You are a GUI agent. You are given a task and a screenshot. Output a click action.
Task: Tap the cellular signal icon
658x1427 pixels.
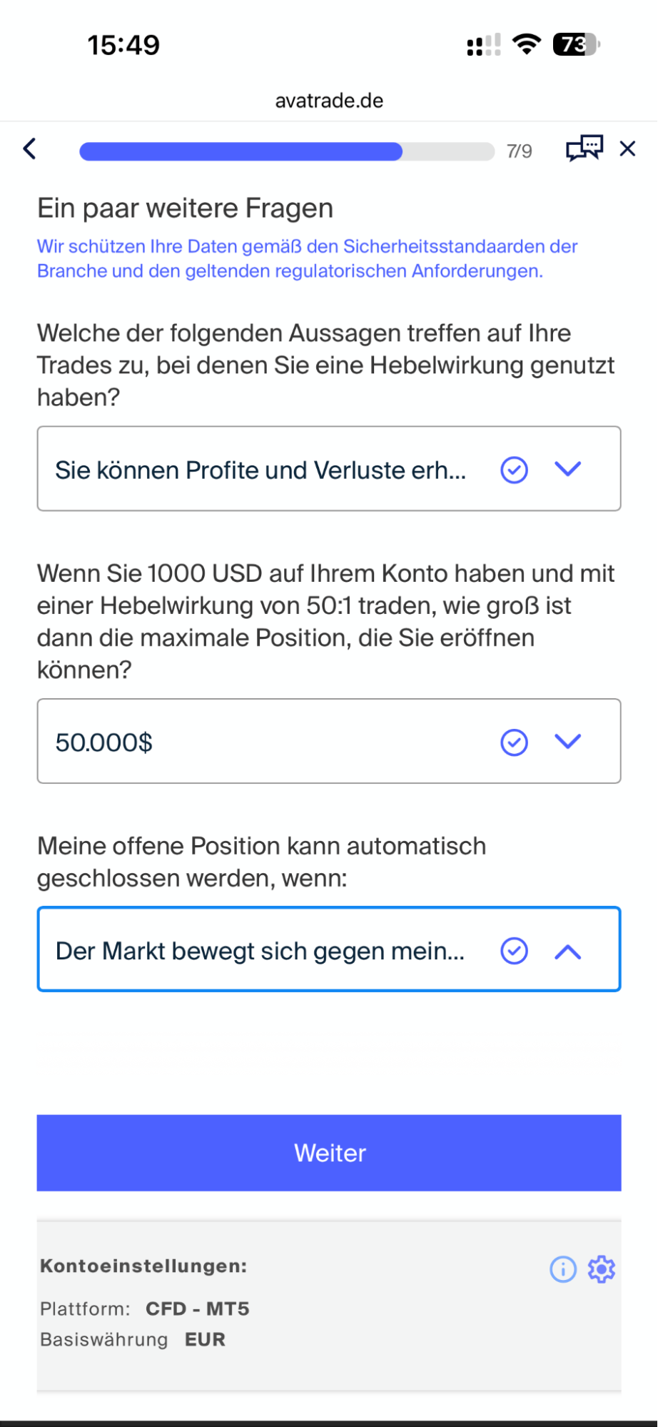483,45
